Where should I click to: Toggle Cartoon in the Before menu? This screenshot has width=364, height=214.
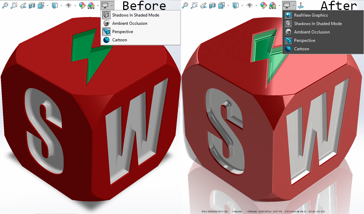(141, 40)
